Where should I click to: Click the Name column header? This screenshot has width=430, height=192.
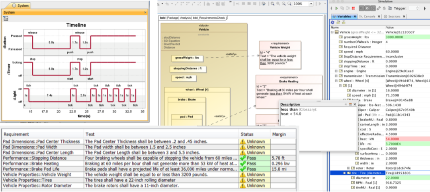tap(358, 27)
